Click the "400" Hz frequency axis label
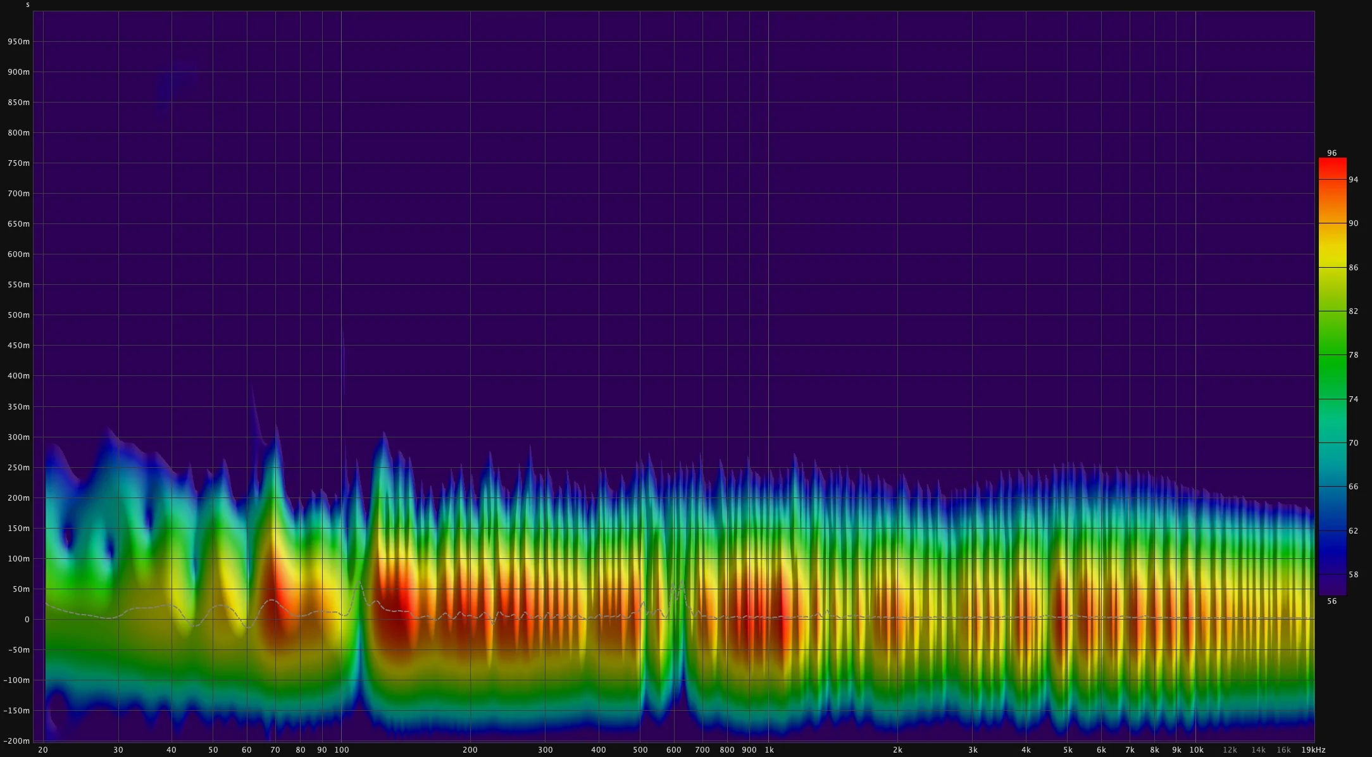The width and height of the screenshot is (1372, 757). [x=599, y=750]
